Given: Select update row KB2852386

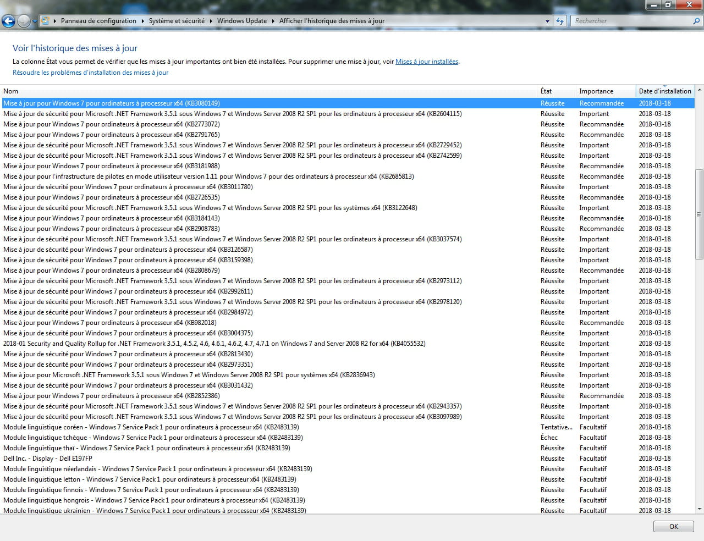Looking at the screenshot, I should point(348,396).
